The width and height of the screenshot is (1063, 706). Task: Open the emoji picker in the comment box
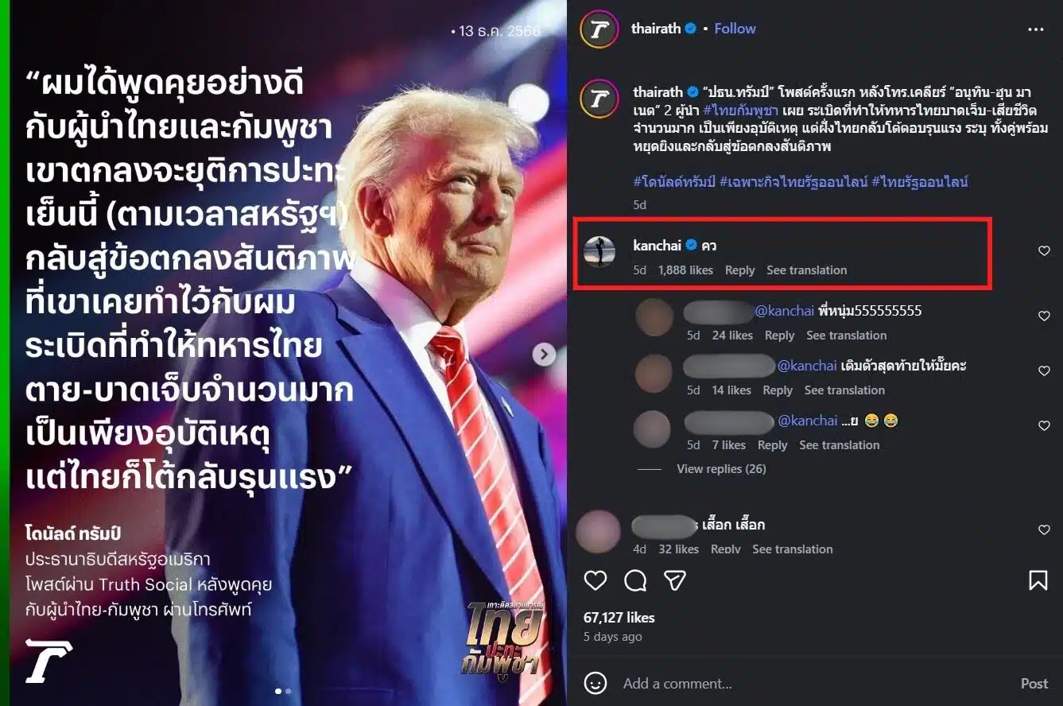pyautogui.click(x=596, y=683)
